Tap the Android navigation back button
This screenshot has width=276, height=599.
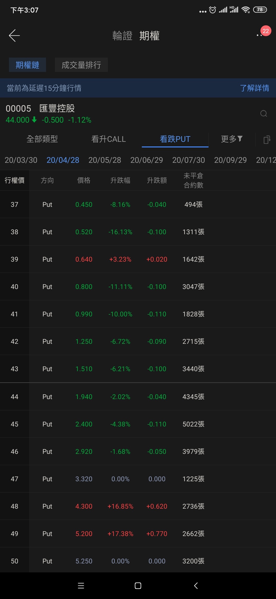click(196, 586)
